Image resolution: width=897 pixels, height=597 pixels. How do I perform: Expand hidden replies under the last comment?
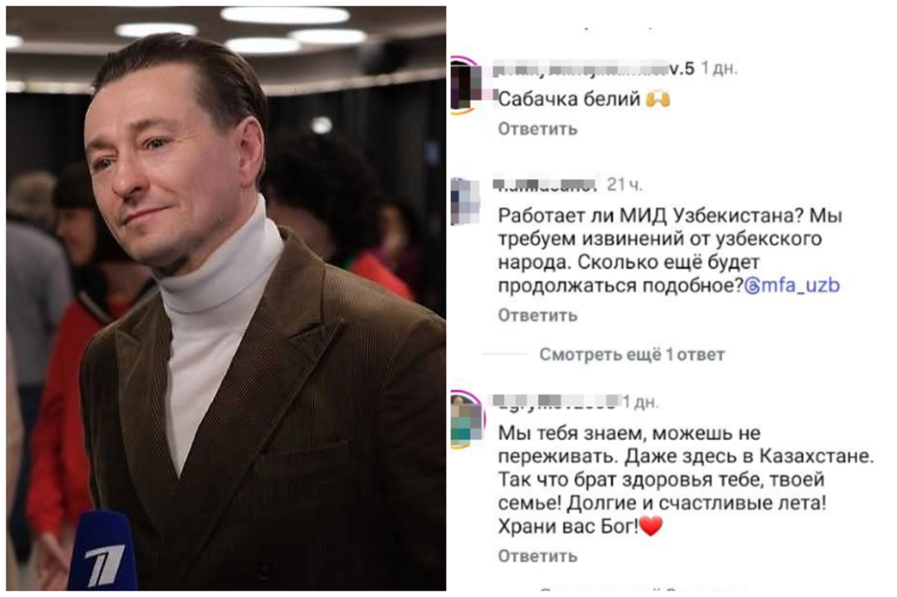pos(642,589)
